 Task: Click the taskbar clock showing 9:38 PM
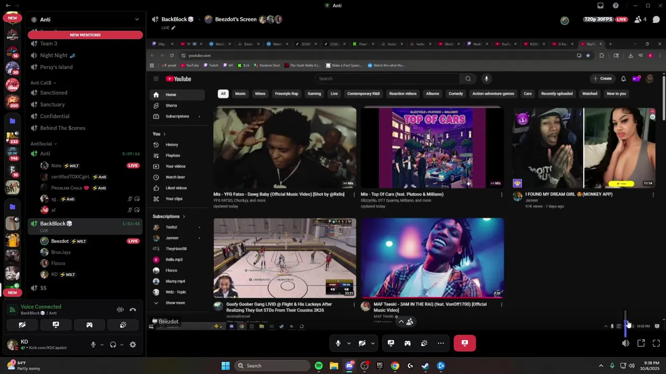tap(650, 366)
